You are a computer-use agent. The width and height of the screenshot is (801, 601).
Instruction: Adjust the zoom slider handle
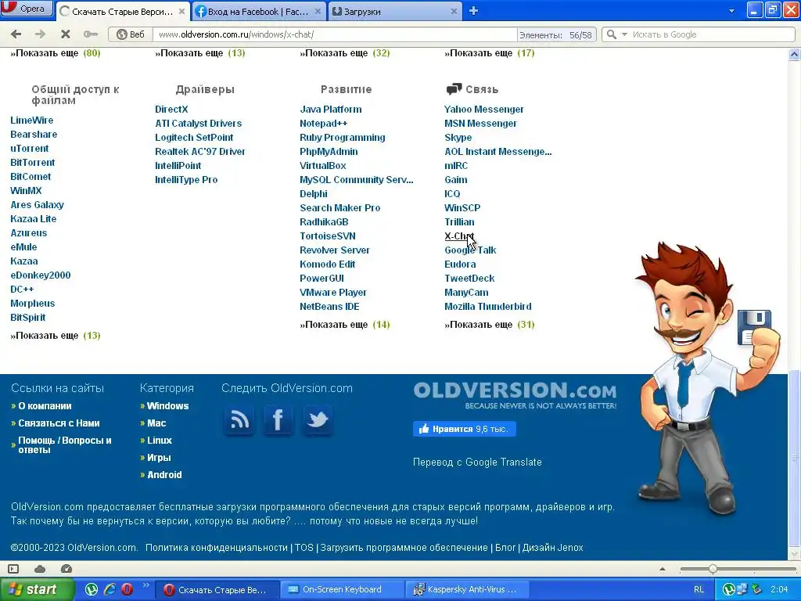point(713,569)
